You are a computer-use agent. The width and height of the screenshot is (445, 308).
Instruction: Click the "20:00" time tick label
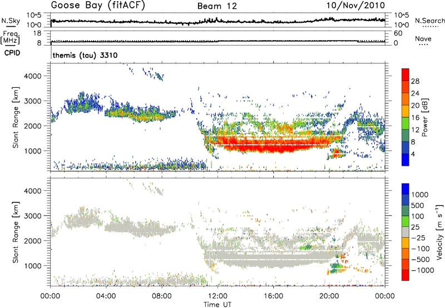click(x=329, y=296)
